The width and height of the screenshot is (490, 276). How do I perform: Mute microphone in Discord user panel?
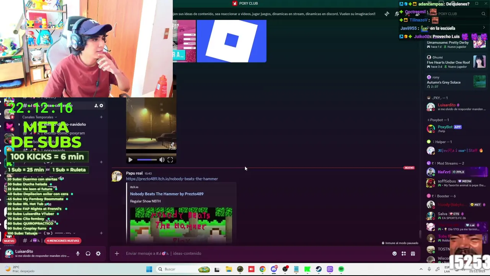[x=78, y=253]
